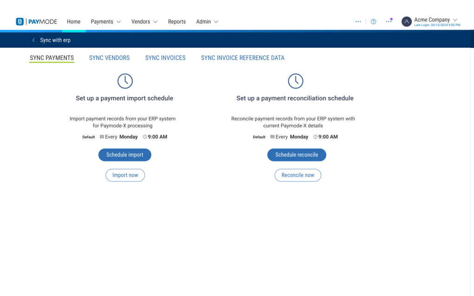
Task: Expand the Vendors dropdown menu
Action: [144, 22]
